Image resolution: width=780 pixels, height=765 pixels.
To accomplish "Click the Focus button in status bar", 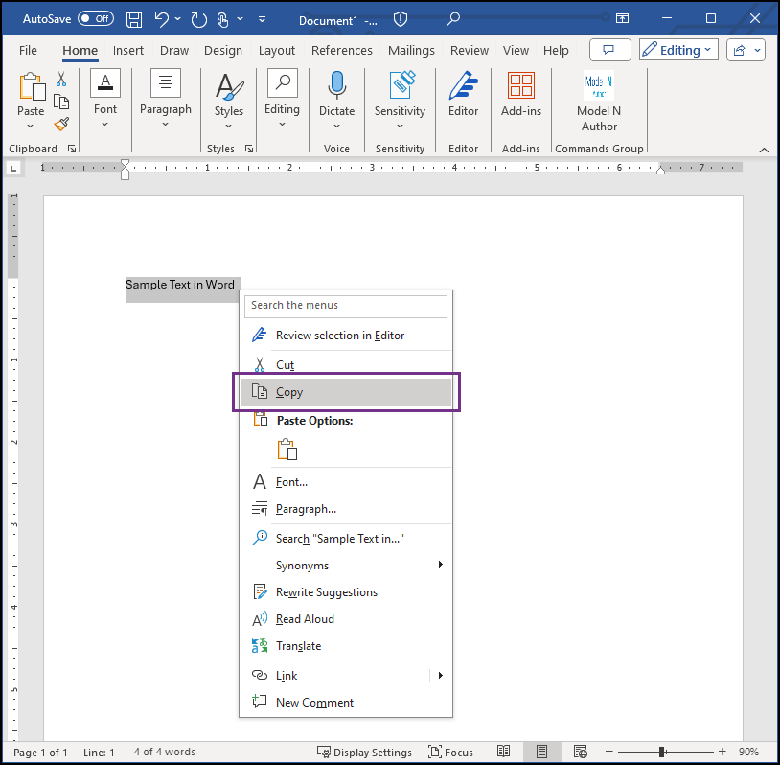I will (x=450, y=753).
